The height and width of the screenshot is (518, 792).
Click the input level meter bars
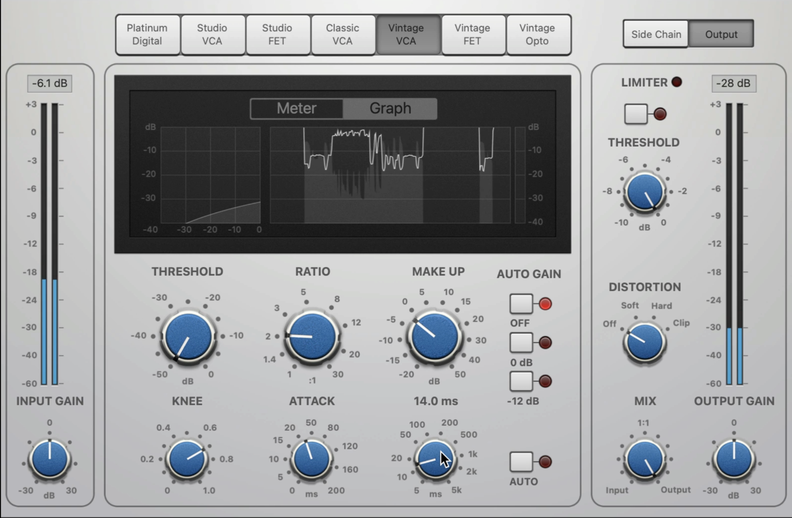pyautogui.click(x=50, y=244)
